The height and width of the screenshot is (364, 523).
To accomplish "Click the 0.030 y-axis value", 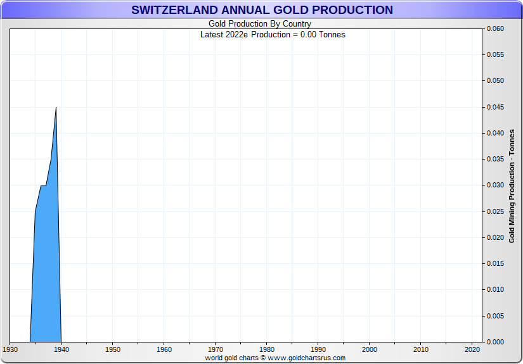I will coord(494,185).
